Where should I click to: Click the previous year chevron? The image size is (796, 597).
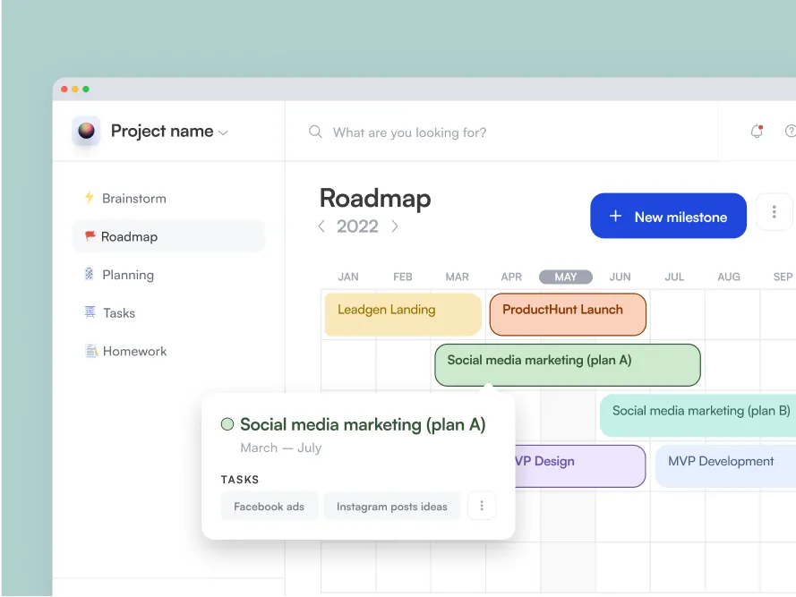[321, 226]
